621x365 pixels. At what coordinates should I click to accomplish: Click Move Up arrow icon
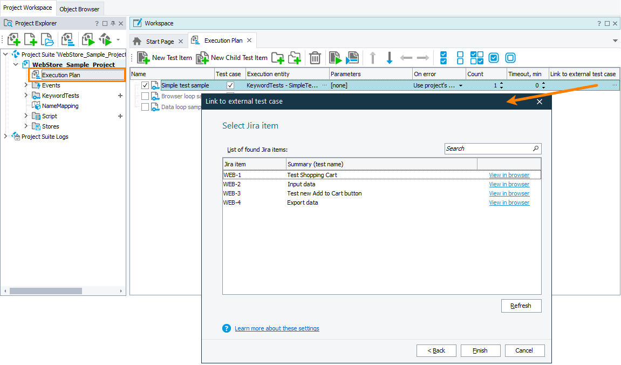coord(373,58)
